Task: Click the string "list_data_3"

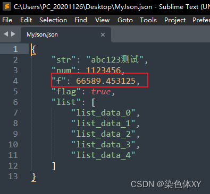Action: click(x=104, y=145)
